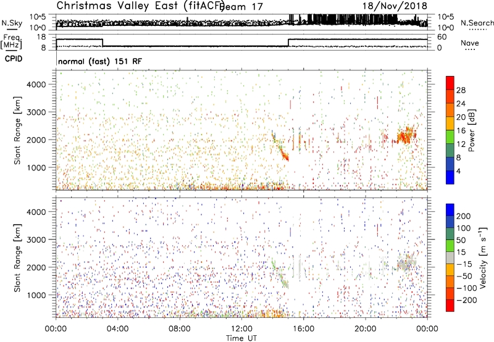Click the 'Nave' legend label
The image size is (494, 342).
(x=470, y=43)
